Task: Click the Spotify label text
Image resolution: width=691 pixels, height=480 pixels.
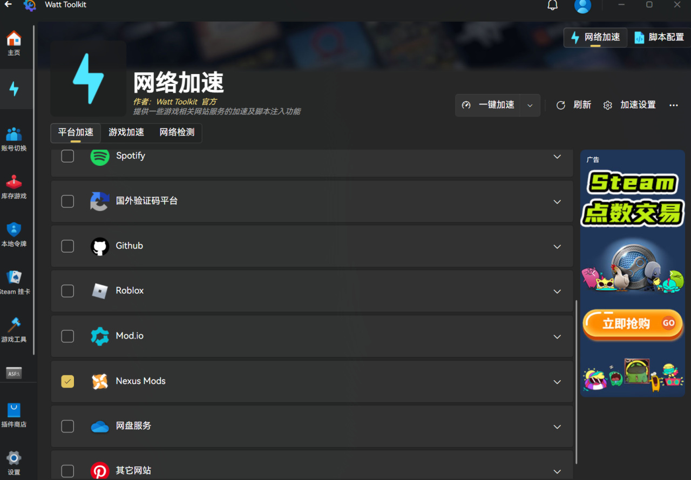Action: (131, 156)
